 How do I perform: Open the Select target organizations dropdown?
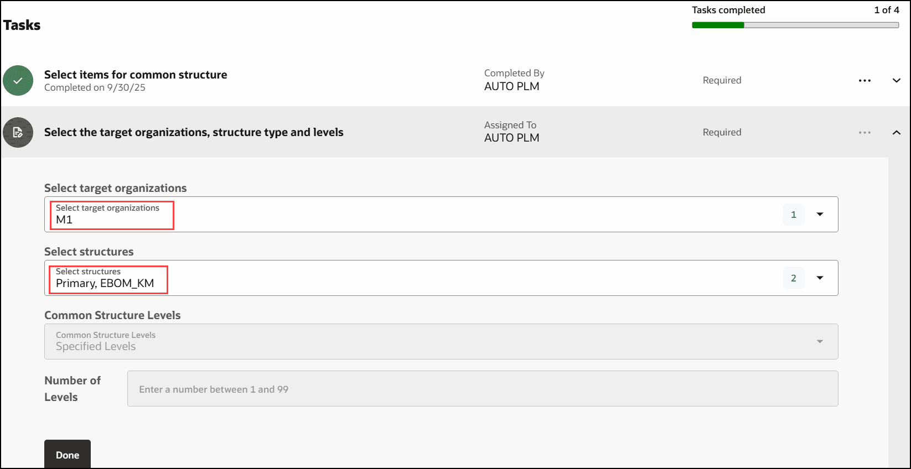(x=820, y=214)
